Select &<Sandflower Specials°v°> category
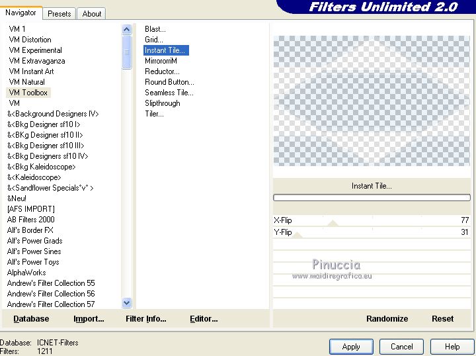Screen dimensions: 476x356 (x=50, y=188)
